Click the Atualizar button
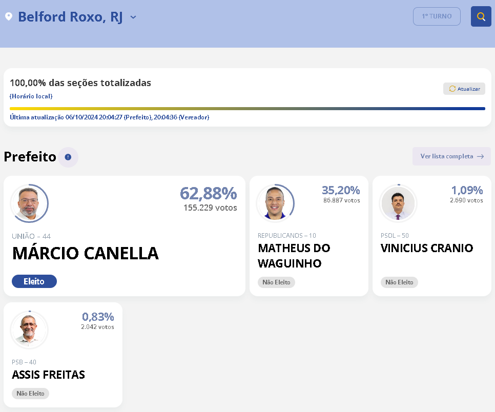Viewport: 495px width, 412px height. [x=464, y=89]
